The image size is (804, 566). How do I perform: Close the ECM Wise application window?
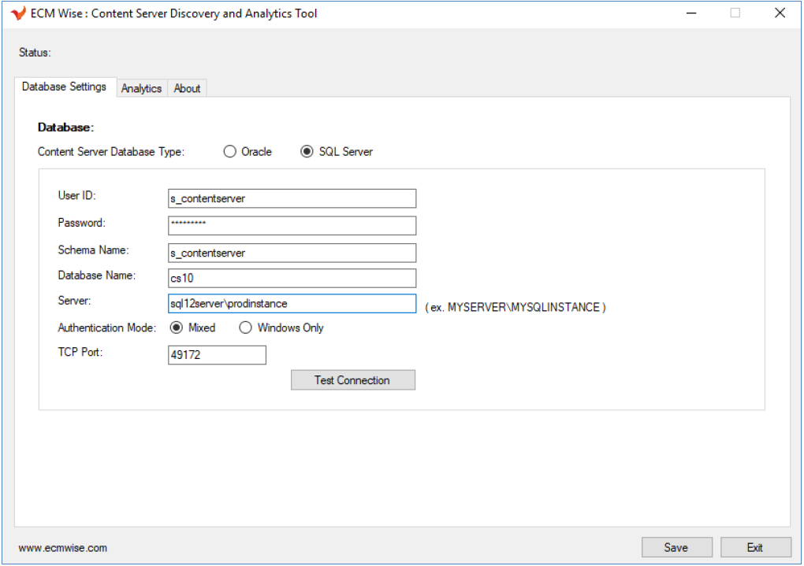pyautogui.click(x=780, y=13)
